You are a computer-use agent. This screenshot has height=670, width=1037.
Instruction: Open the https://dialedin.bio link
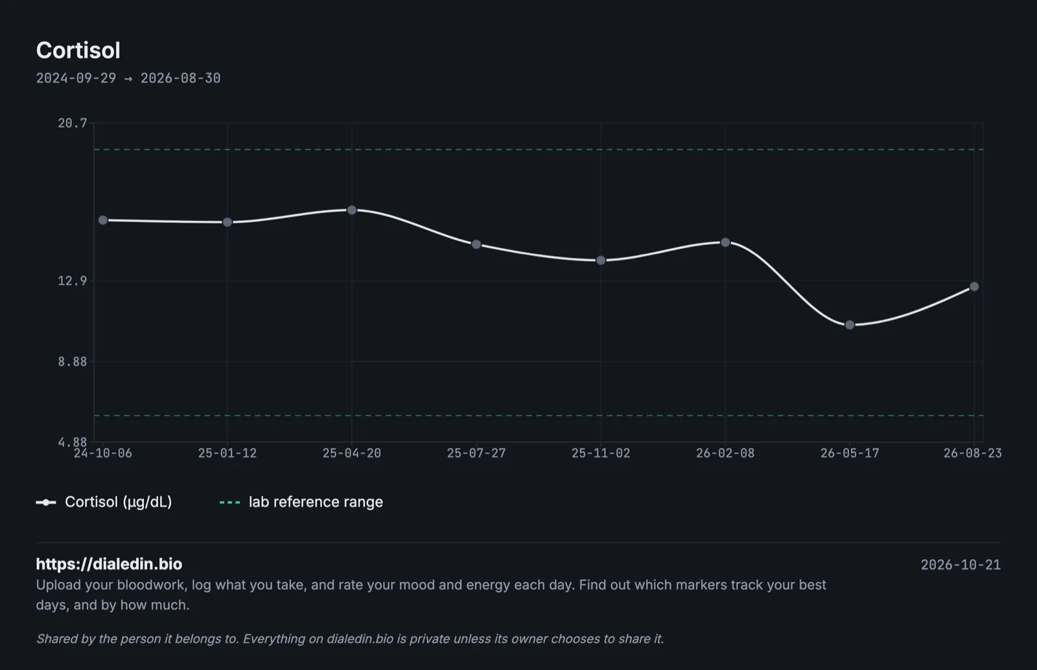click(109, 564)
